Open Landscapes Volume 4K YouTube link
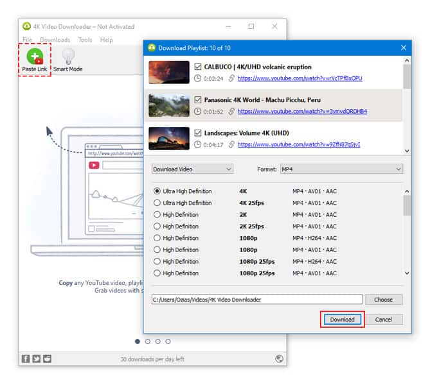 [x=299, y=144]
